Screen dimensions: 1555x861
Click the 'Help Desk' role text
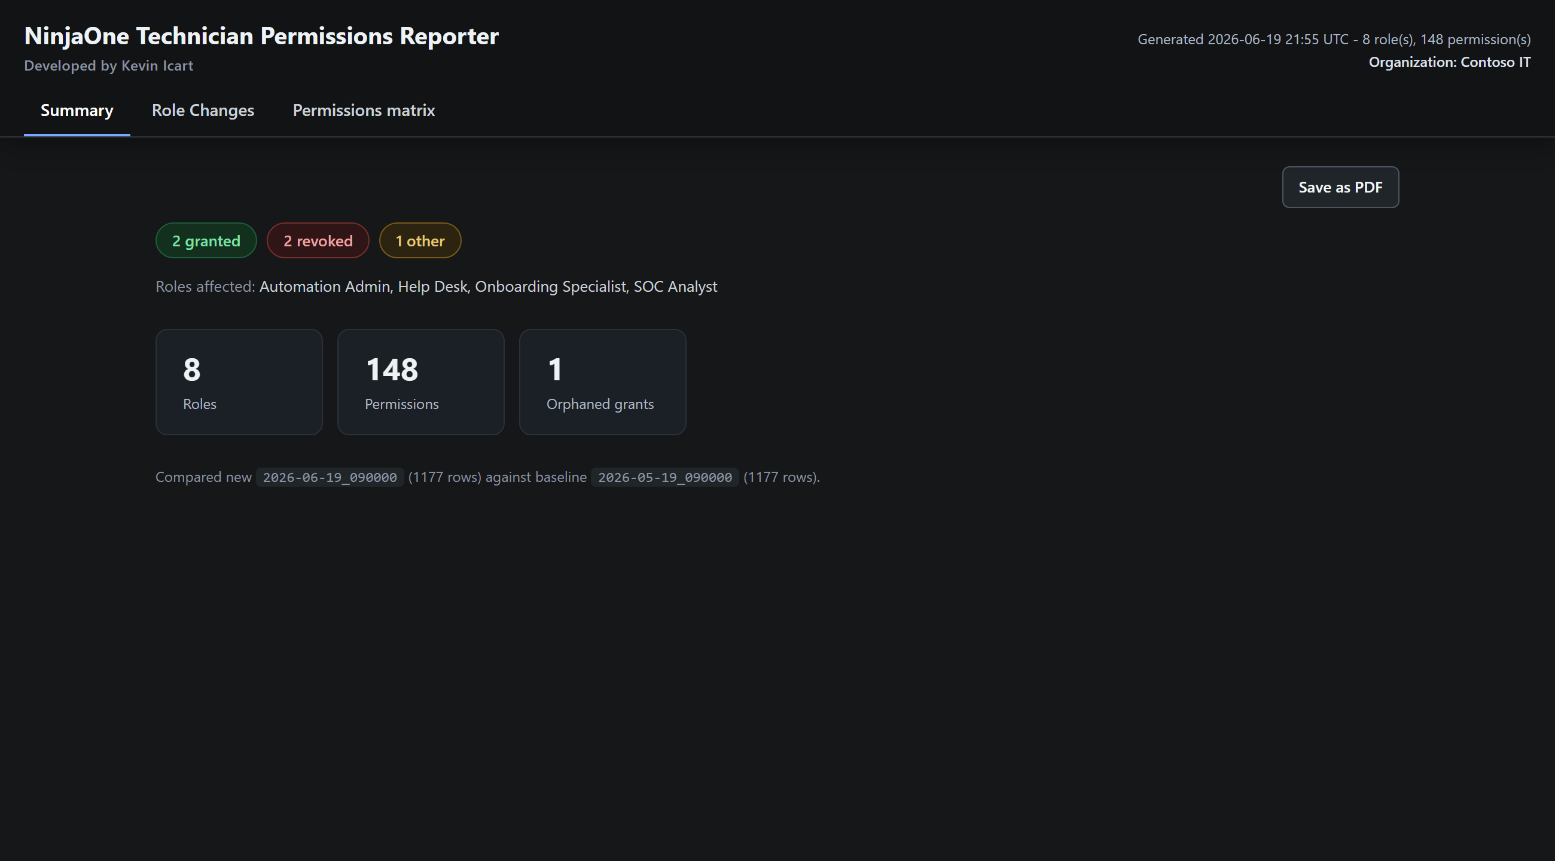tap(432, 286)
